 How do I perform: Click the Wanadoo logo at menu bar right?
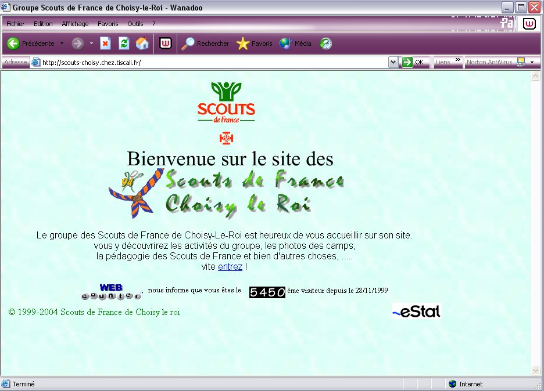[x=529, y=24]
